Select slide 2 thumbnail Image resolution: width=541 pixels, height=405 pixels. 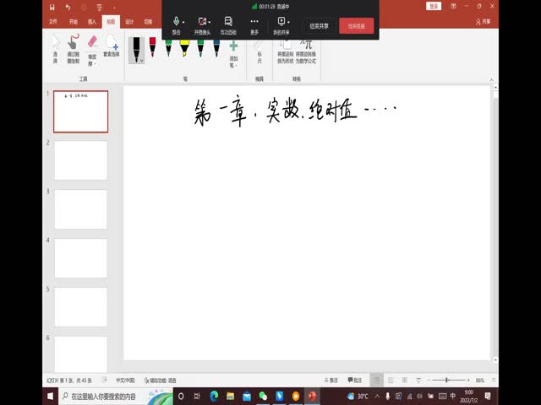tap(81, 160)
